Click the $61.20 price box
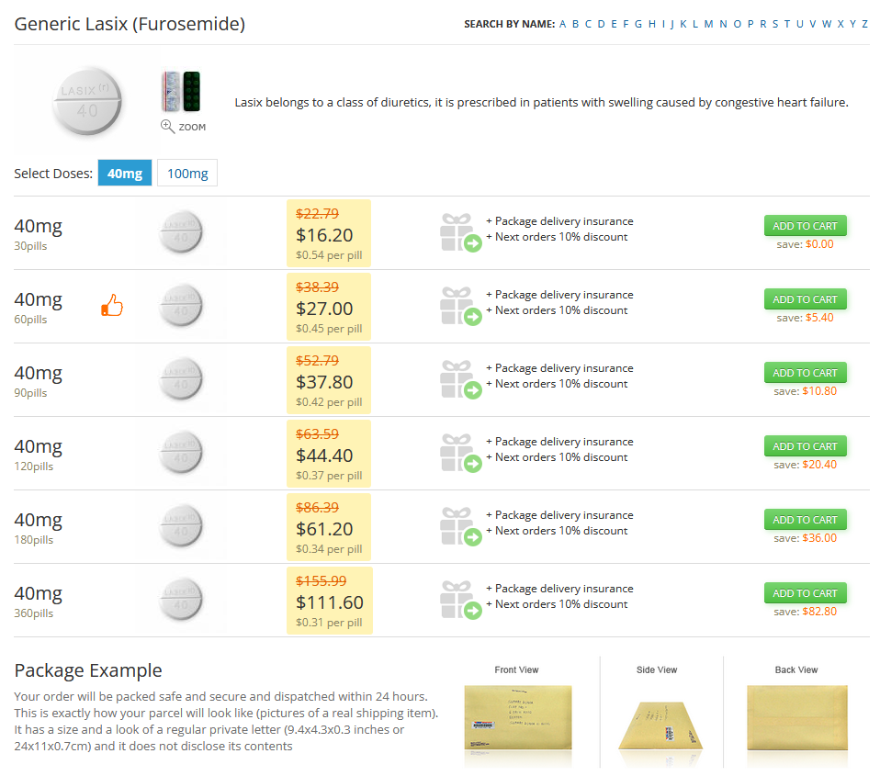 329,527
